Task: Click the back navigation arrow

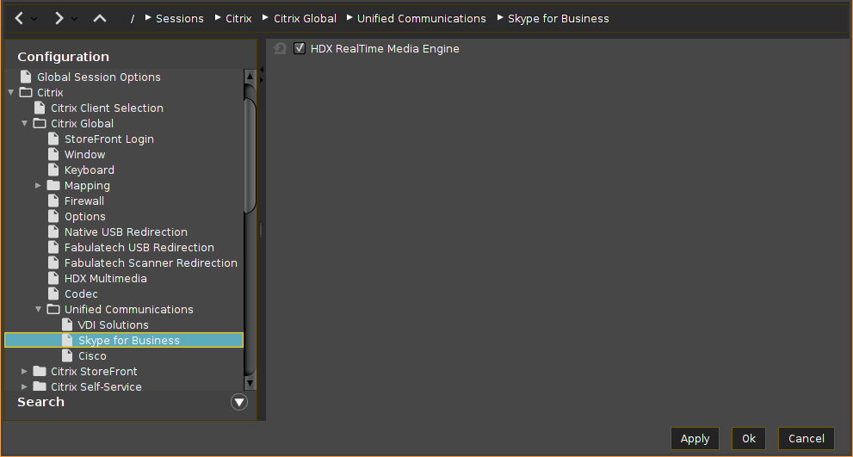Action: pyautogui.click(x=19, y=18)
